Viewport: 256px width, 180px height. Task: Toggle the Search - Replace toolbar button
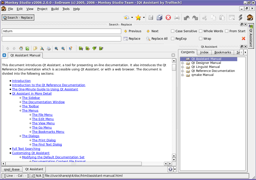click(18, 18)
